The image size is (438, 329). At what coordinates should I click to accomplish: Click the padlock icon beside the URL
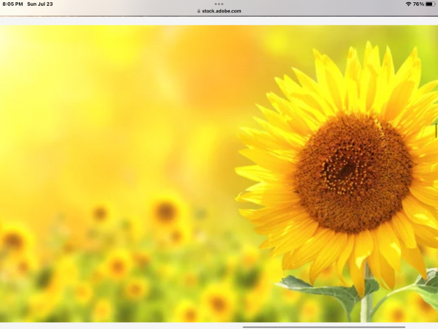point(199,11)
